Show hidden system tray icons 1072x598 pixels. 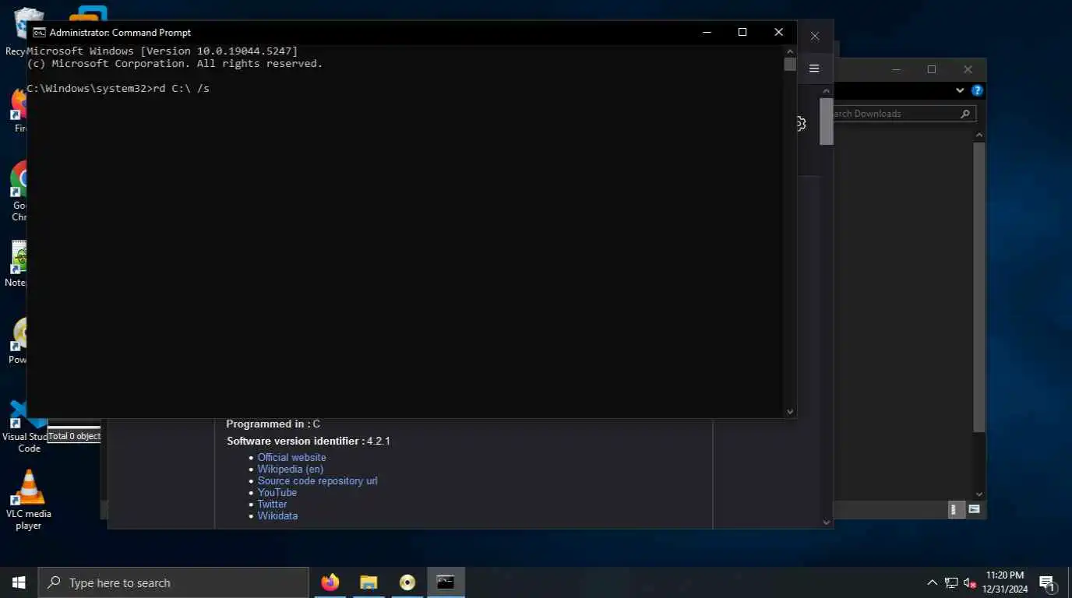[x=932, y=582]
